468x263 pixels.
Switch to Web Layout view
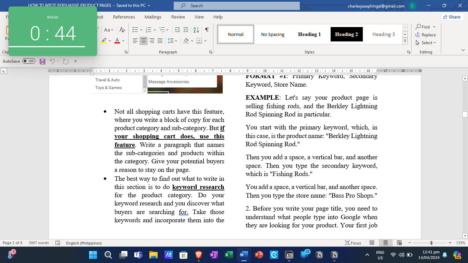click(x=399, y=243)
